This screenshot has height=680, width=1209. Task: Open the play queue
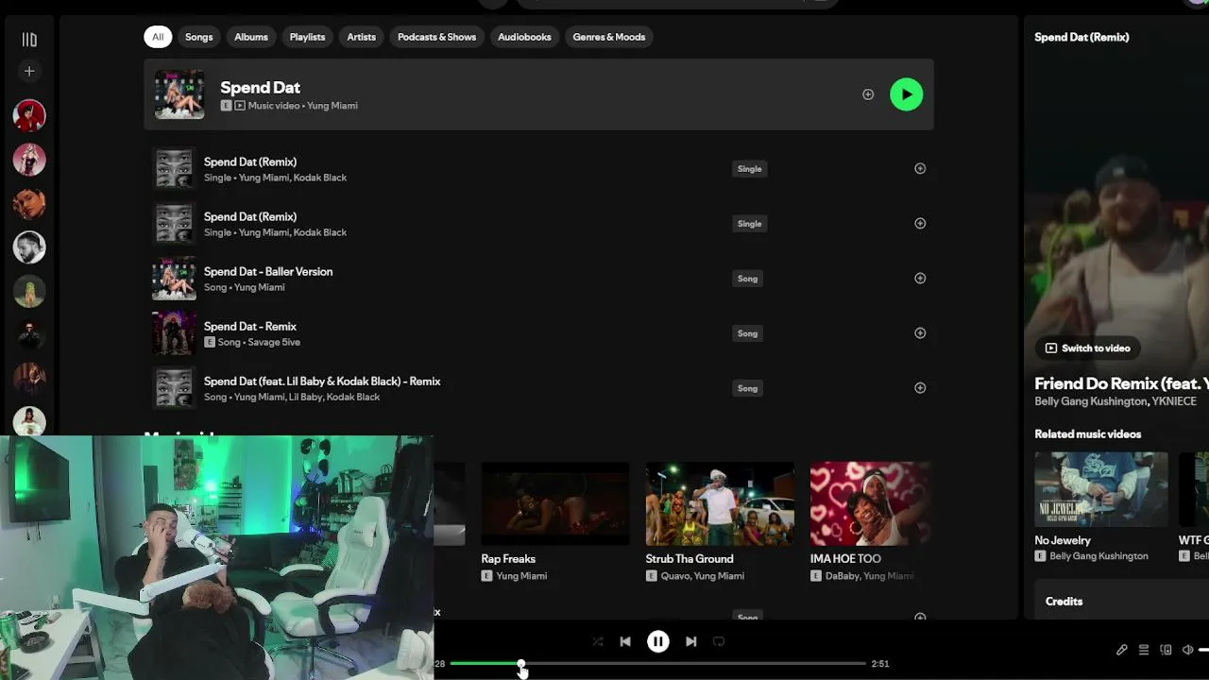(x=1144, y=650)
